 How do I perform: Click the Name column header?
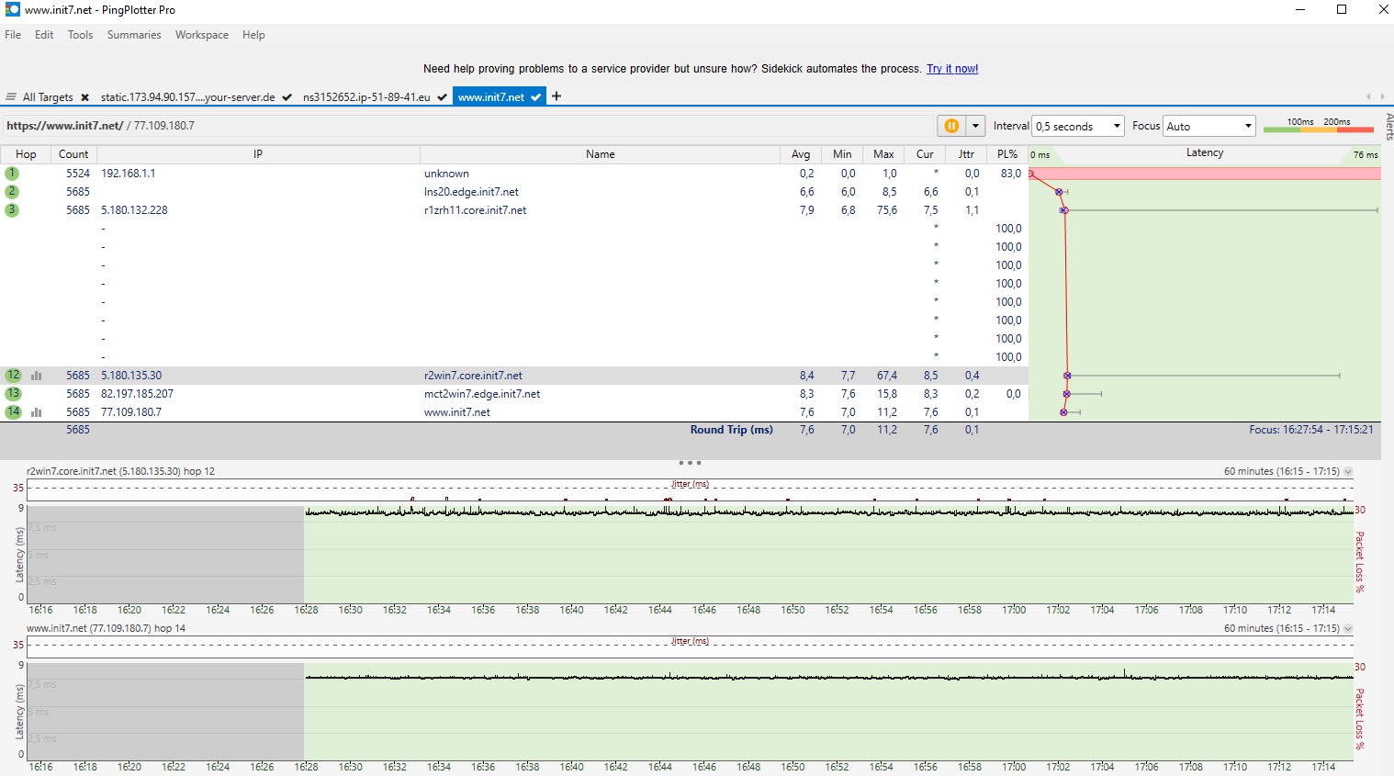pyautogui.click(x=601, y=154)
